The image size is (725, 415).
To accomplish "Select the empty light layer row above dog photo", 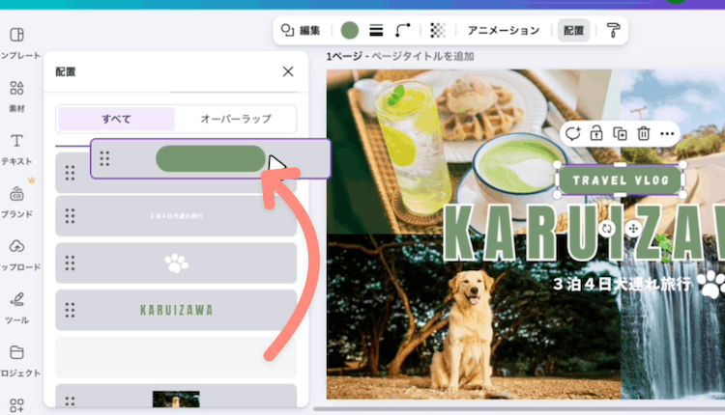I will (176, 357).
